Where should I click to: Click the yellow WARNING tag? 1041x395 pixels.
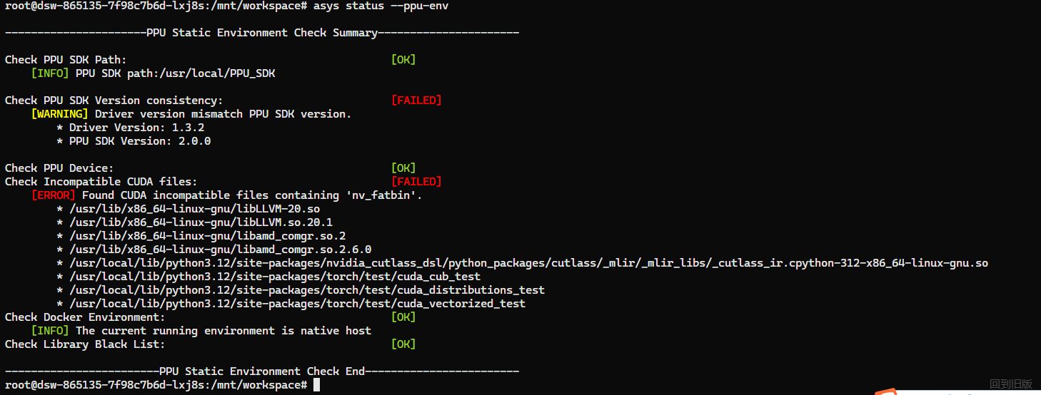pos(59,114)
